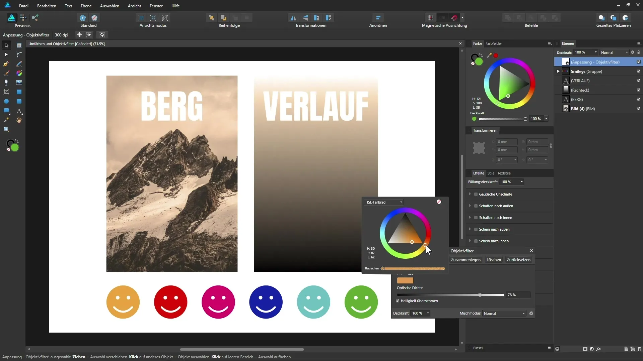Select the Place Image tool

(19, 83)
